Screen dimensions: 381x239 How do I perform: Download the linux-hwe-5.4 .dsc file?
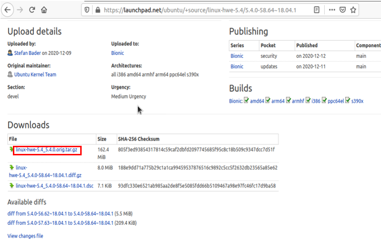[54, 186]
